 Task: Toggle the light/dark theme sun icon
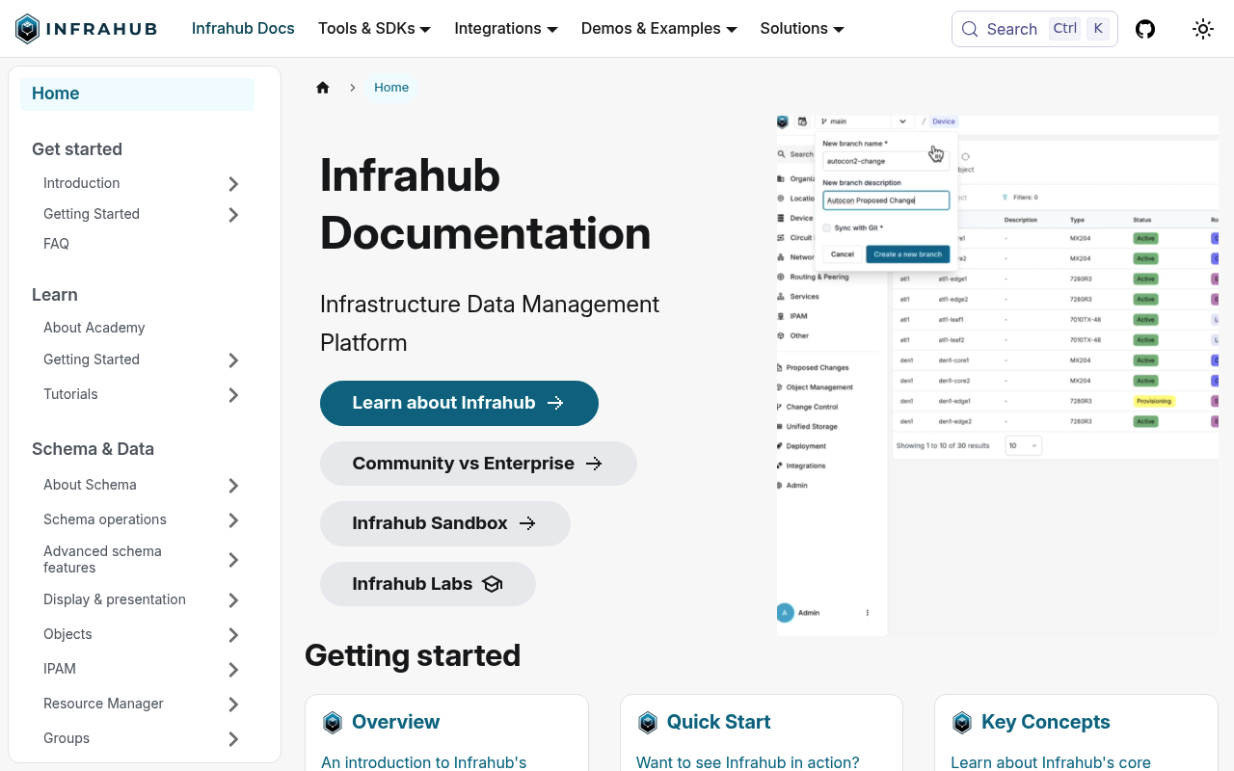[1202, 29]
